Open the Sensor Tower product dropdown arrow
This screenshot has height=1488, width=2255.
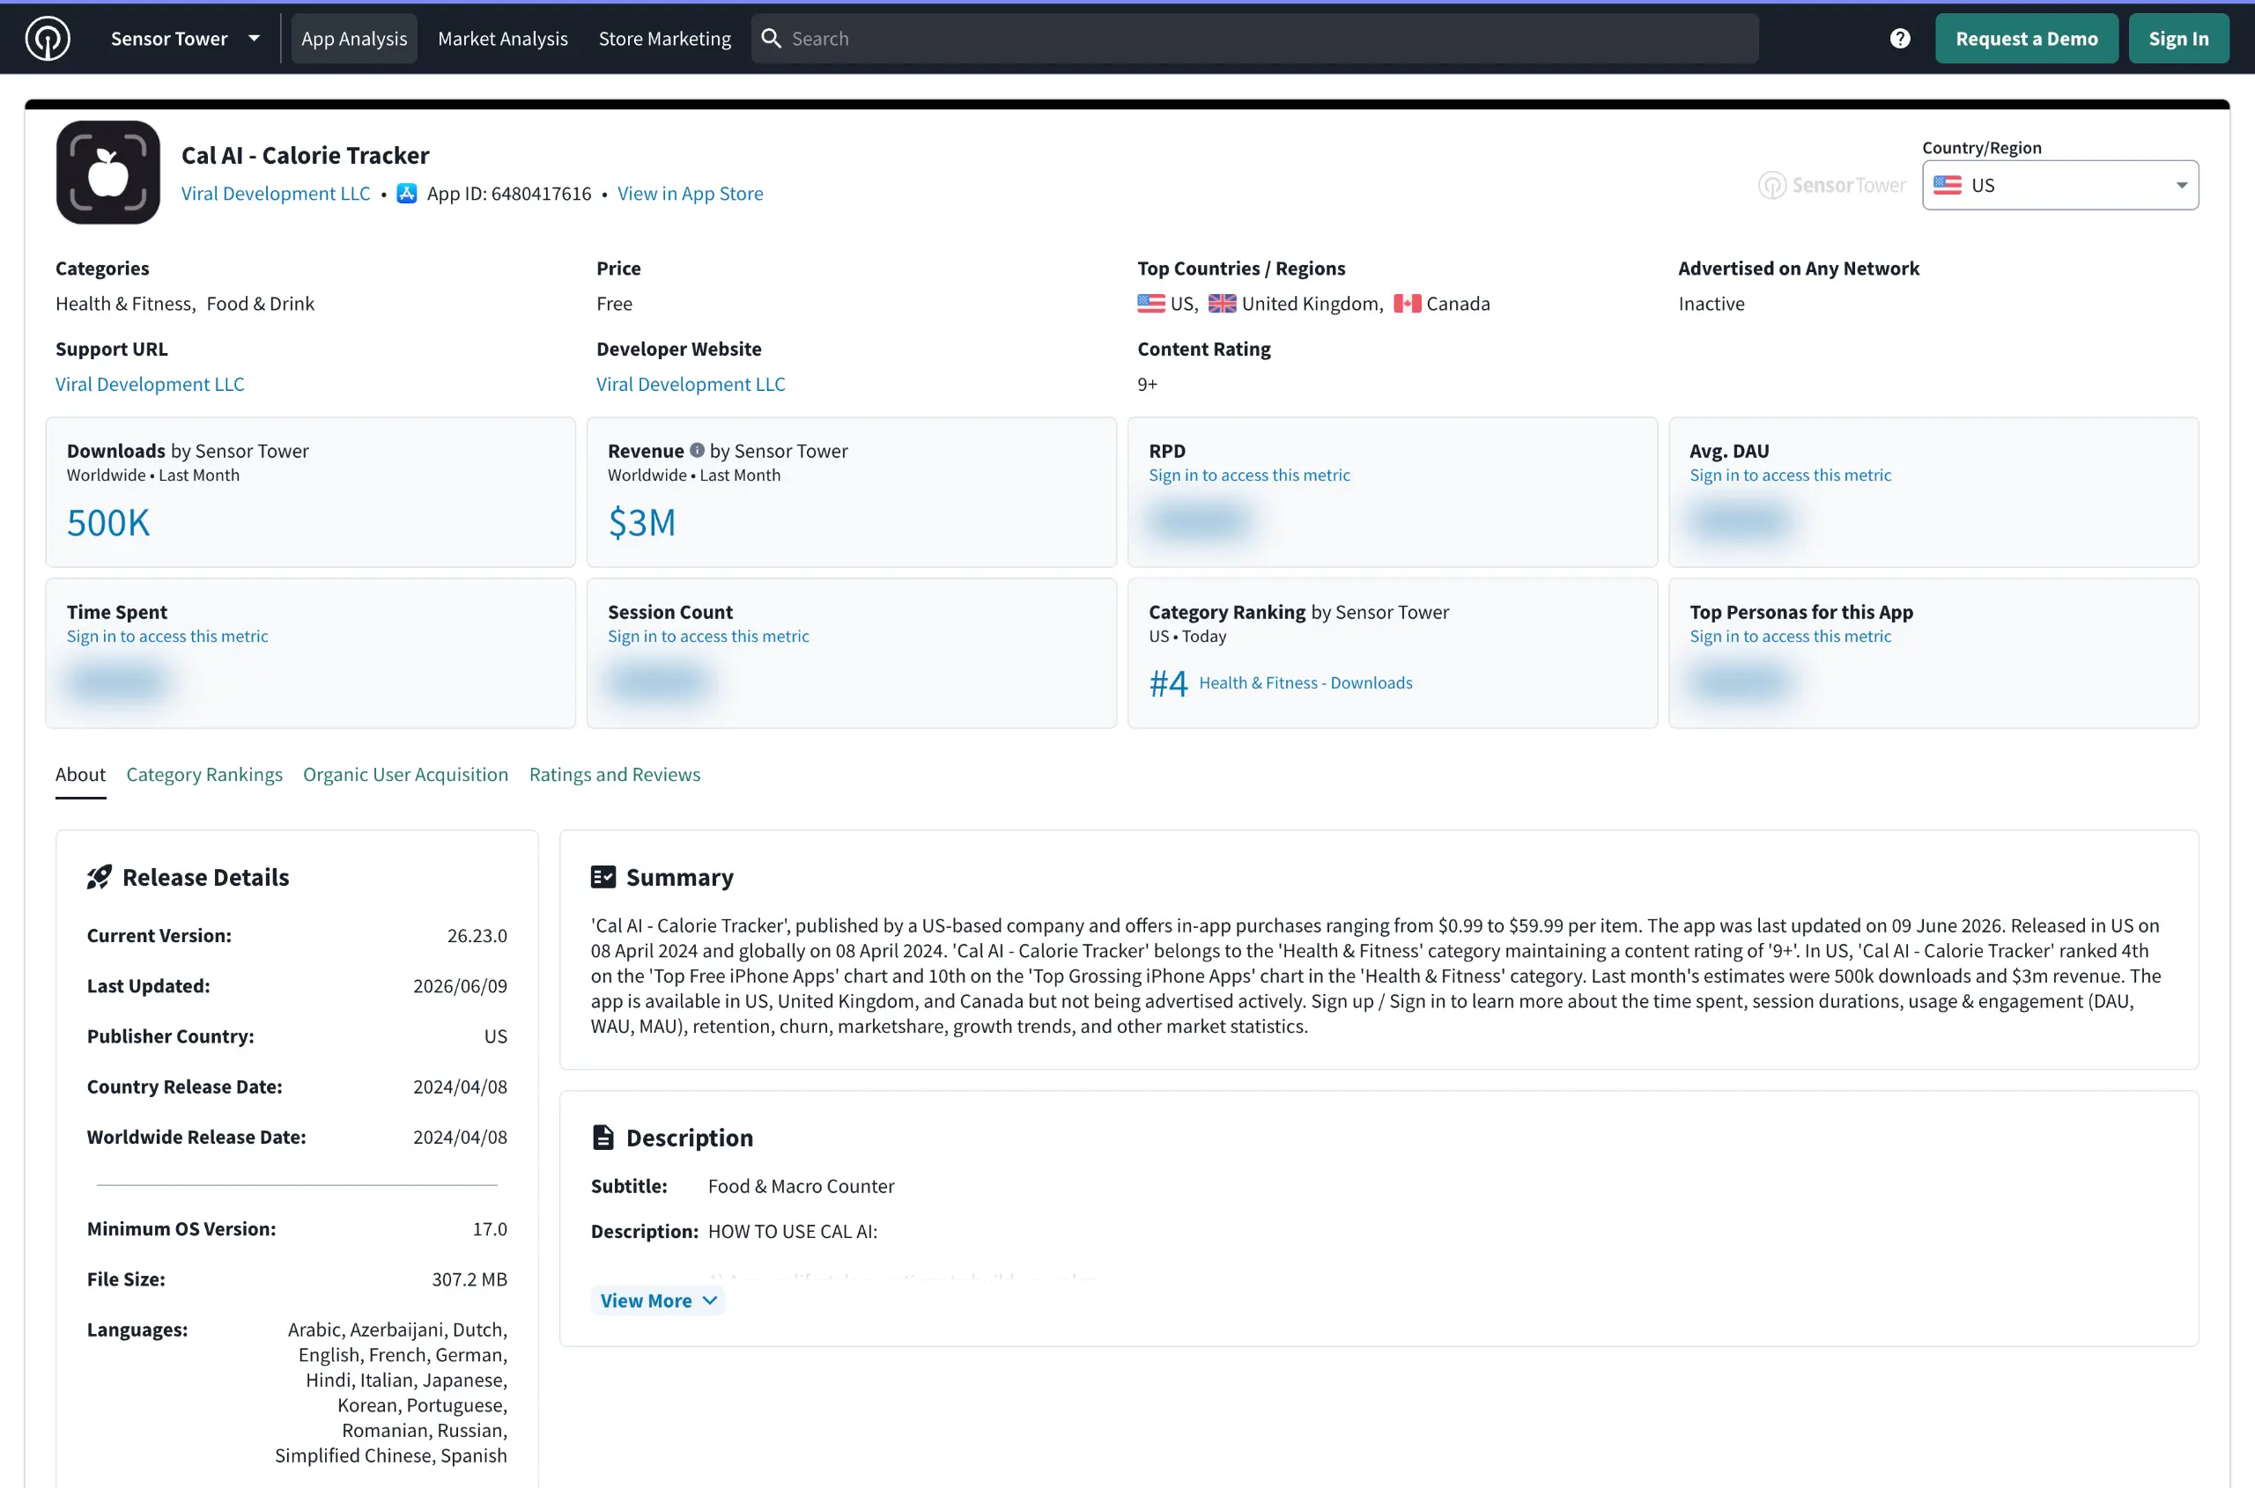pos(254,39)
